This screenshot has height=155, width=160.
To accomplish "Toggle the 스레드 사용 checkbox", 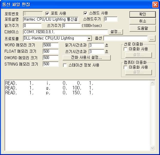I will (85, 13).
